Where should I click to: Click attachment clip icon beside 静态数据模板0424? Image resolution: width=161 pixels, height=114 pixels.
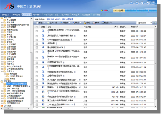tap(64, 47)
